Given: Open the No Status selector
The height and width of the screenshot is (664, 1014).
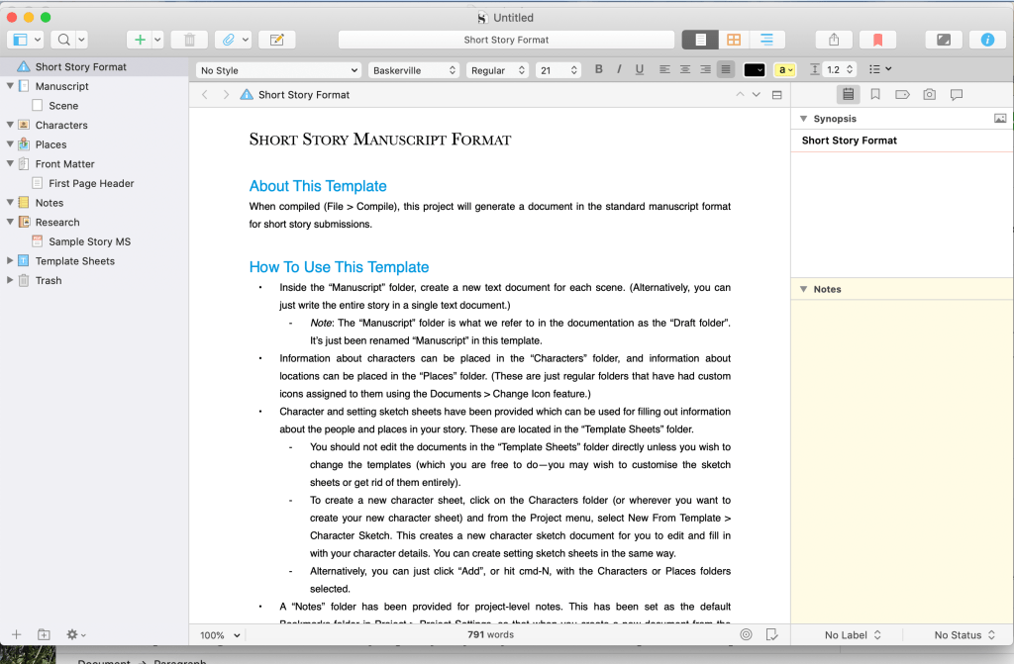Looking at the screenshot, I should tap(964, 635).
